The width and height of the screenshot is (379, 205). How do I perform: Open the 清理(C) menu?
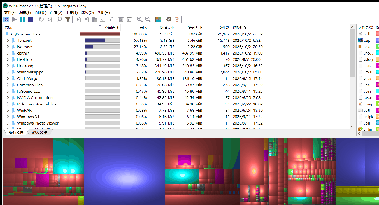click(x=40, y=13)
